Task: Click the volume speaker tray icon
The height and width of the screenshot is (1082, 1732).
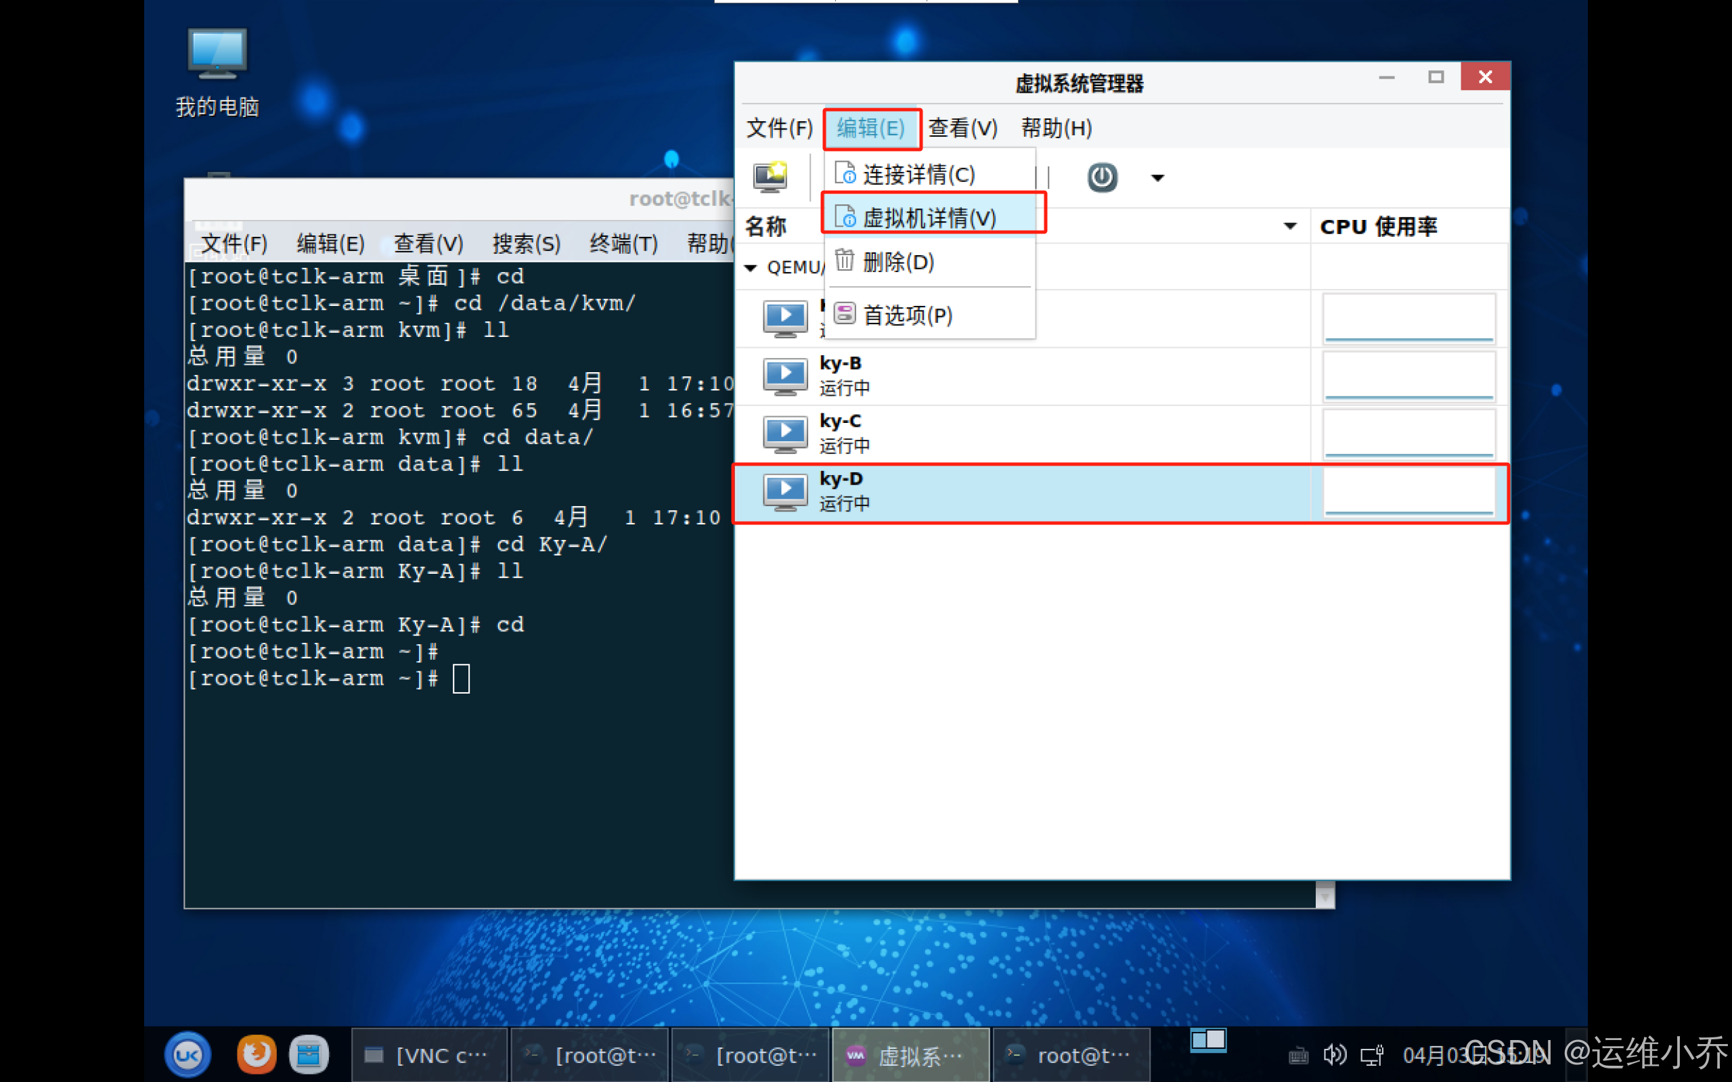Action: click(1334, 1054)
